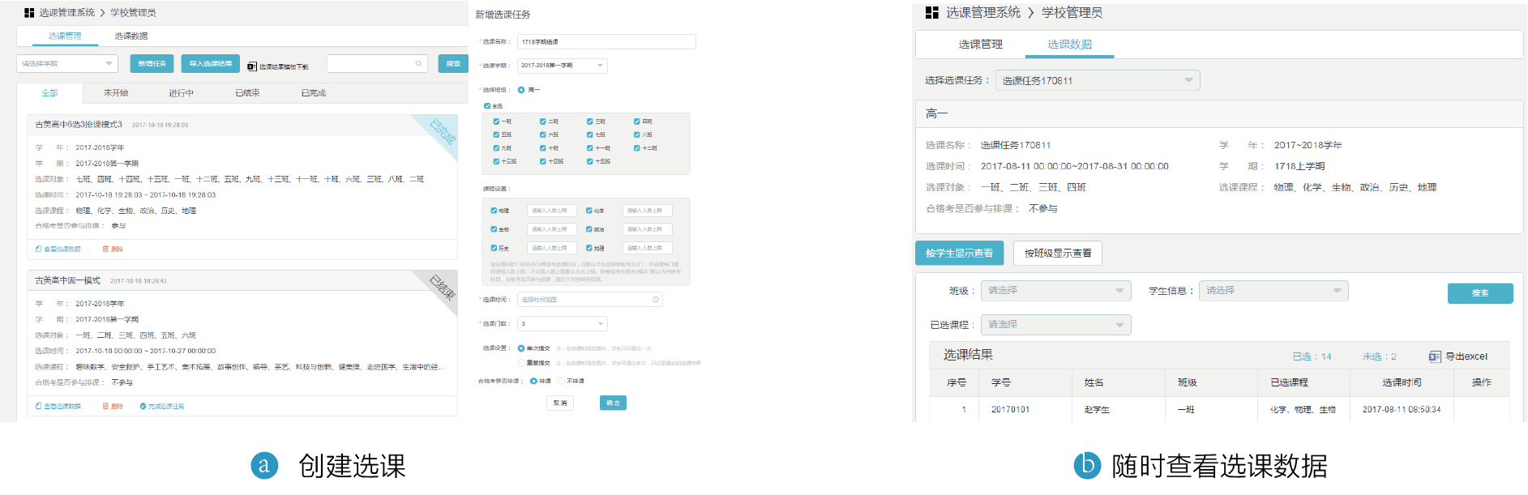Open the 请选择学期 dropdown
The height and width of the screenshot is (495, 1528).
(67, 63)
